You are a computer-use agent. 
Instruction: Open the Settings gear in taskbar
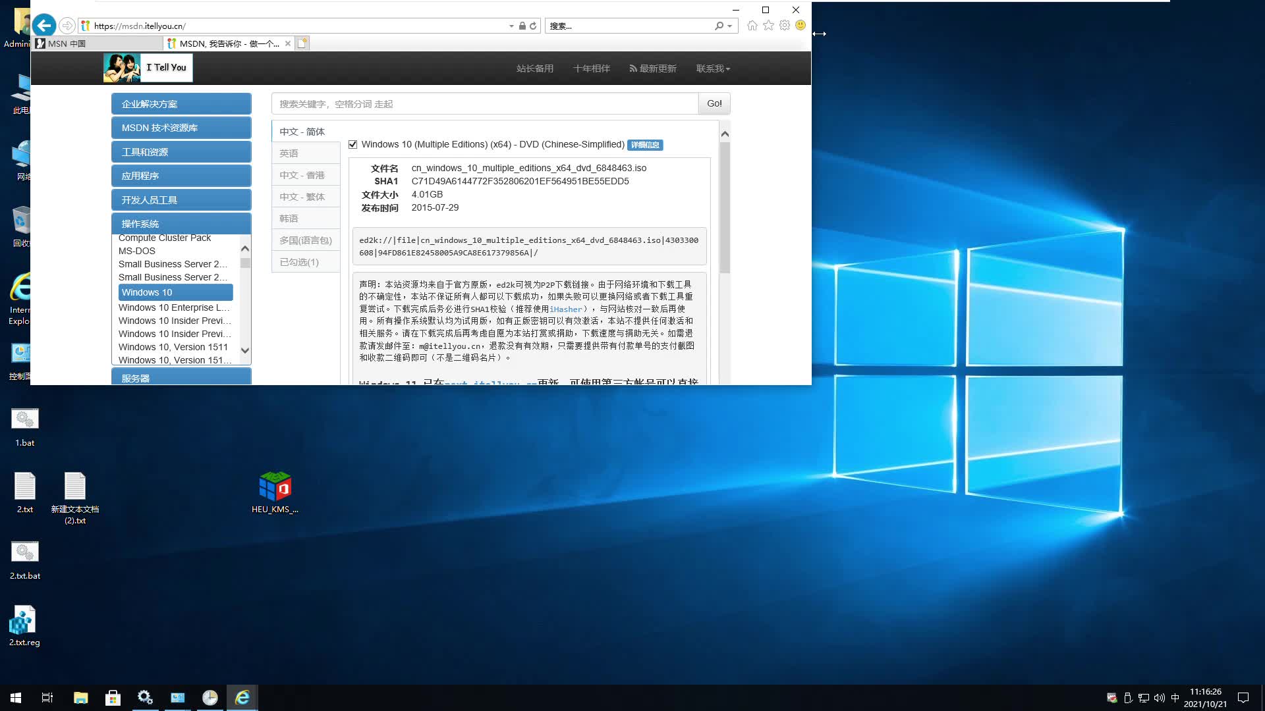[x=145, y=698]
